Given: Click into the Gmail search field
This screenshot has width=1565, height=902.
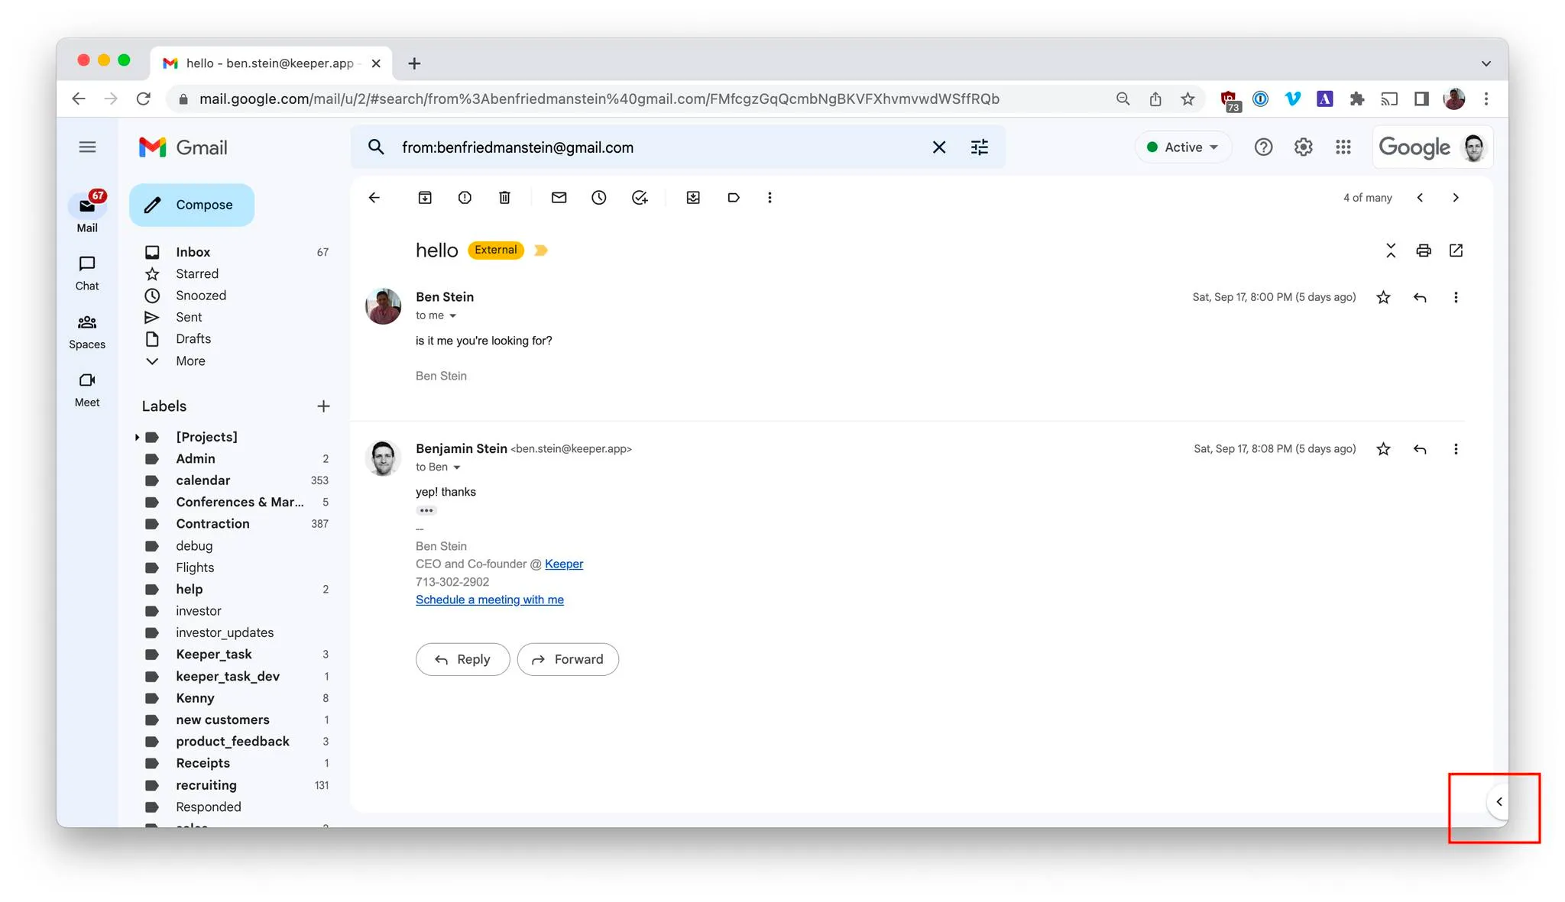Looking at the screenshot, I should tap(657, 147).
